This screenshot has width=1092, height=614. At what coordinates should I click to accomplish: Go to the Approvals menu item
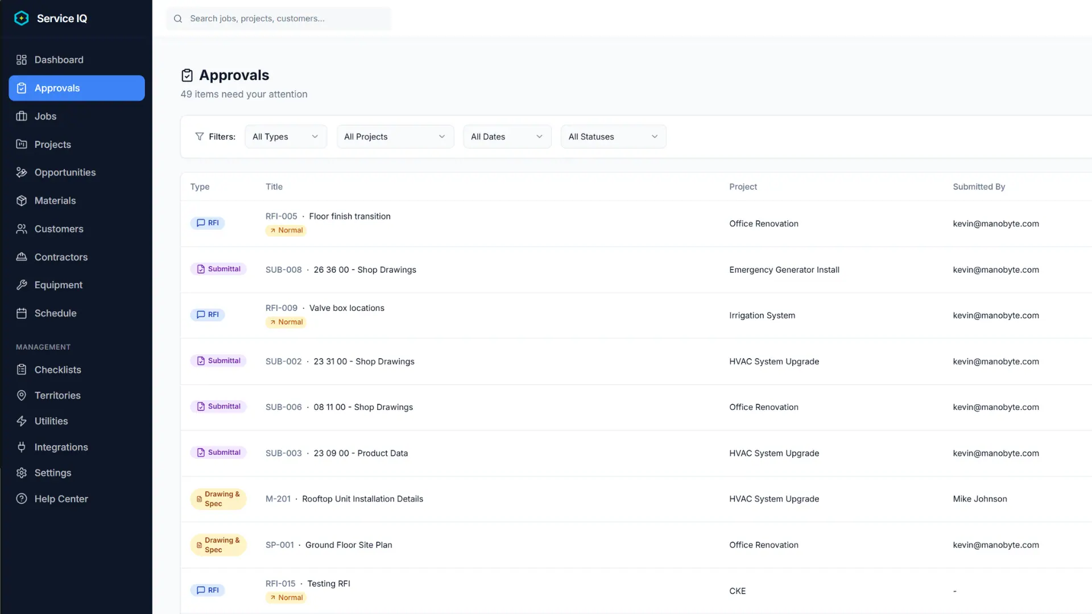(77, 88)
